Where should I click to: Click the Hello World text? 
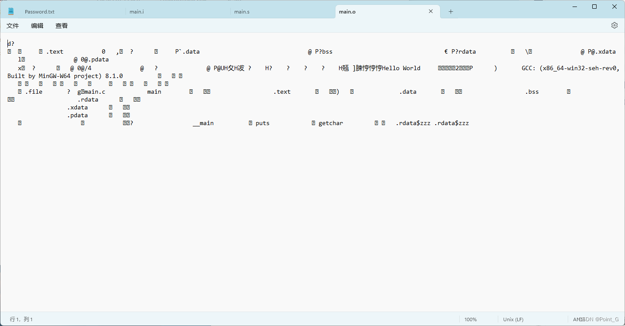point(401,68)
